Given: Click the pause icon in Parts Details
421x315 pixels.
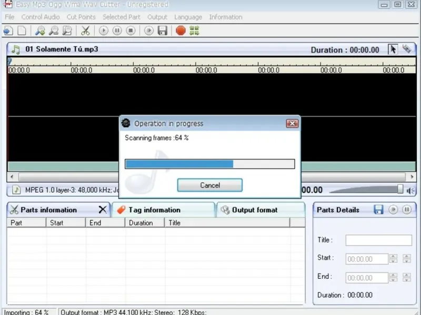Looking at the screenshot, I should tap(407, 209).
